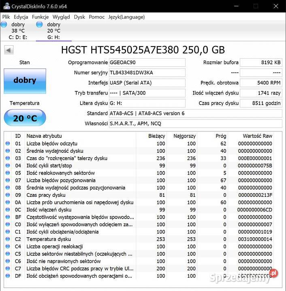Open the Język(Language) menu
This screenshot has width=286, height=291.
click(x=126, y=17)
